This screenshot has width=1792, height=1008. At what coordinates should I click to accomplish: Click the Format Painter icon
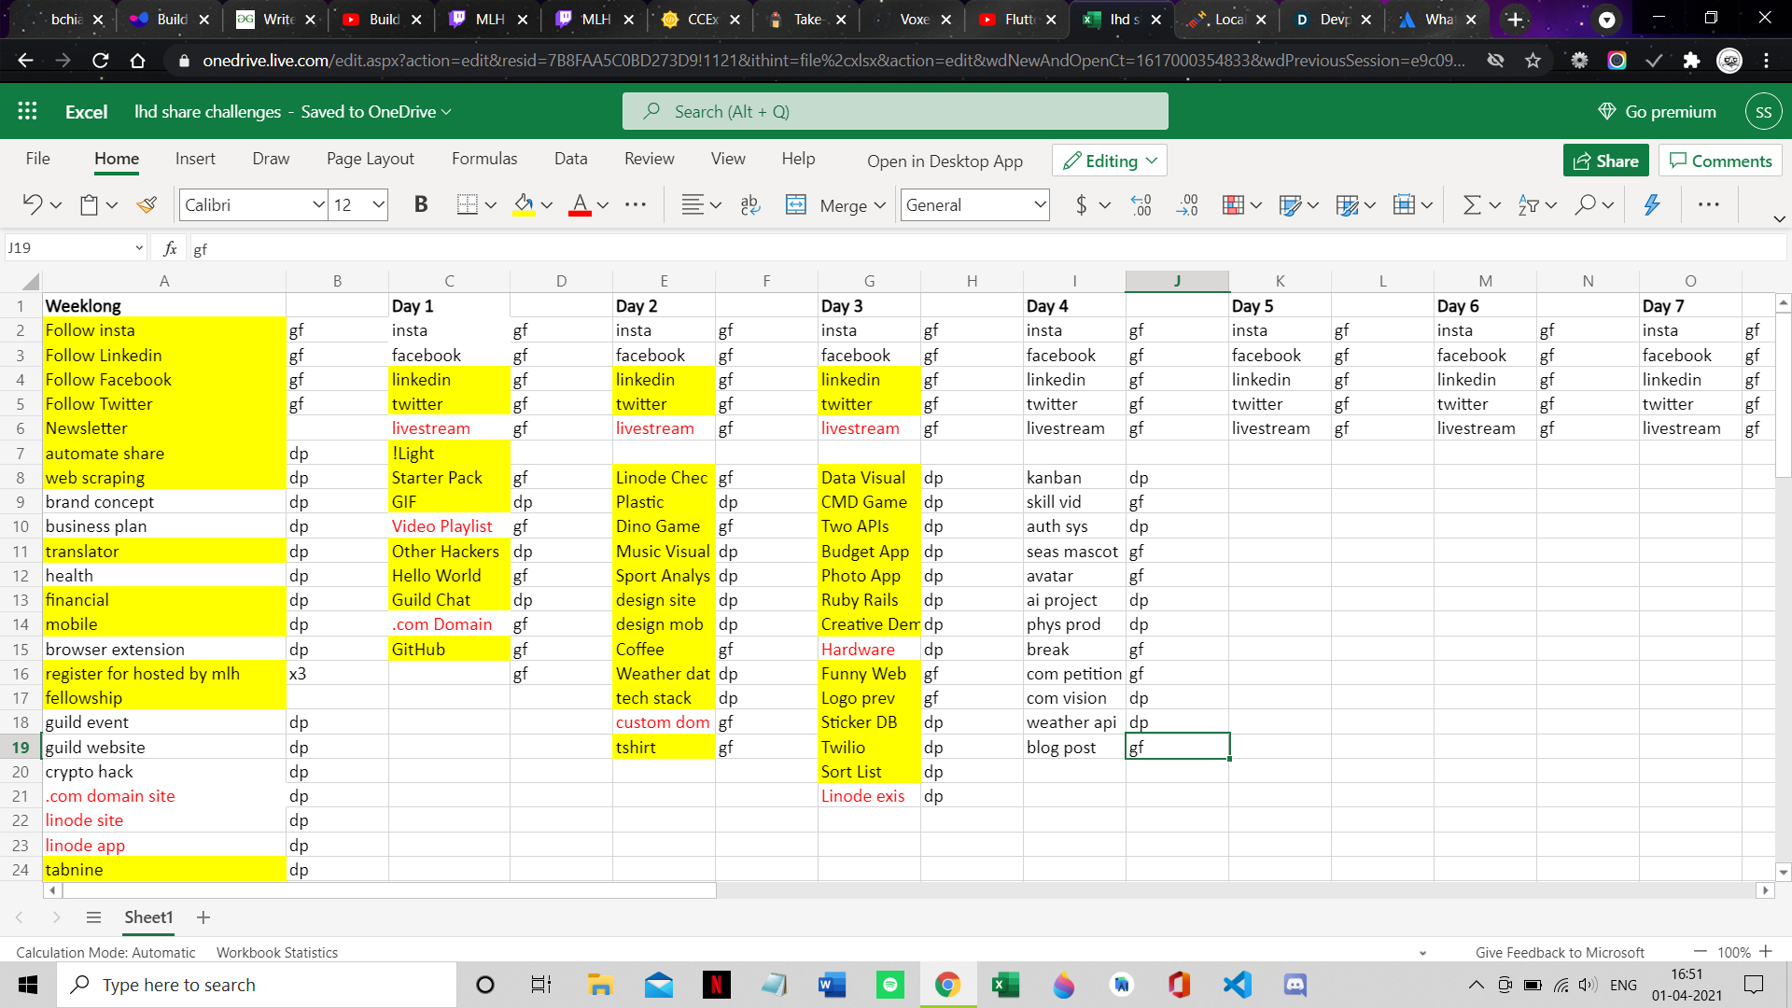coord(147,204)
